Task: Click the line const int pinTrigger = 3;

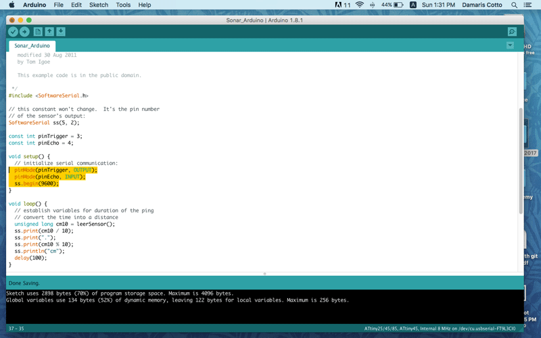Action: pyautogui.click(x=45, y=137)
